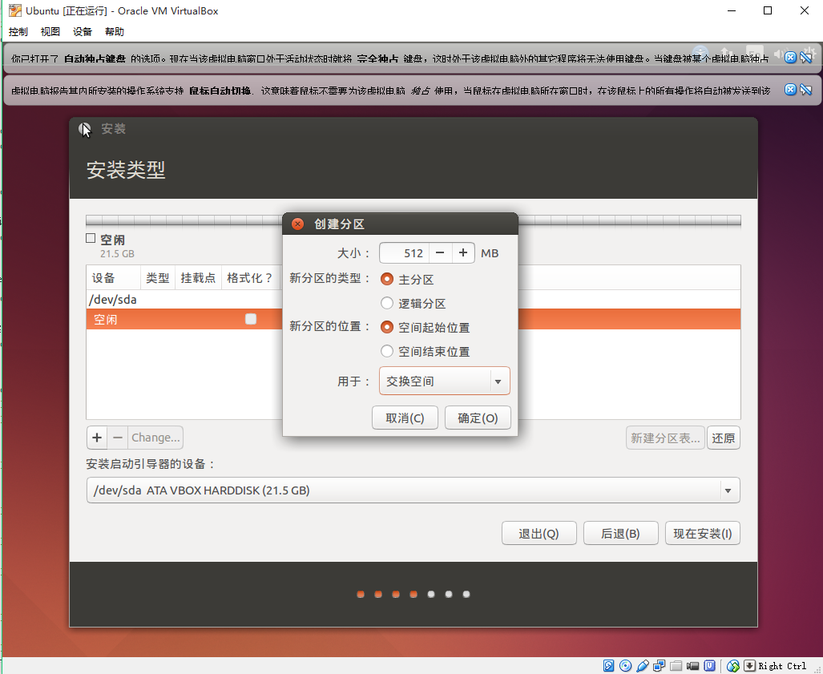Image resolution: width=823 pixels, height=674 pixels.
Task: Click the keyboard capture down-arrow status icon
Action: click(749, 666)
